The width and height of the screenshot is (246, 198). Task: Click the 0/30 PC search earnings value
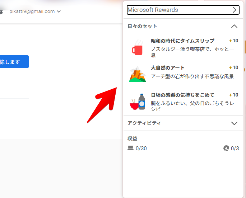[141, 148]
